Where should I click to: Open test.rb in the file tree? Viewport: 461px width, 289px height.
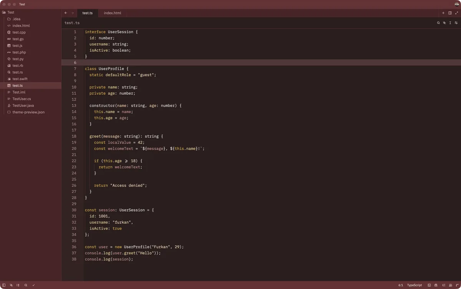[31, 66]
